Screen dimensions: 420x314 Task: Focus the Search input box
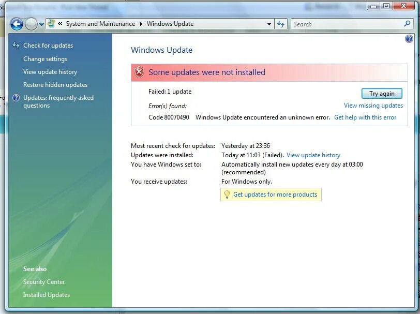pos(347,24)
